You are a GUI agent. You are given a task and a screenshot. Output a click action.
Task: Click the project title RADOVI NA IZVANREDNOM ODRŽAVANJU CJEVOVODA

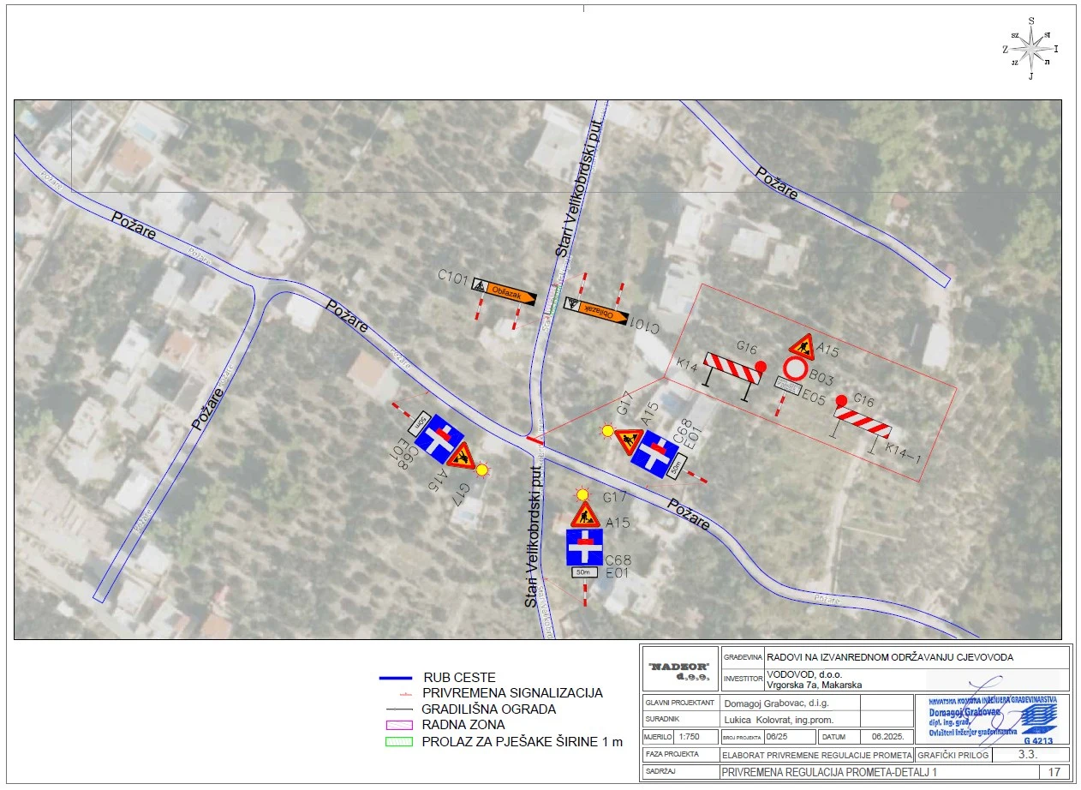click(x=889, y=657)
